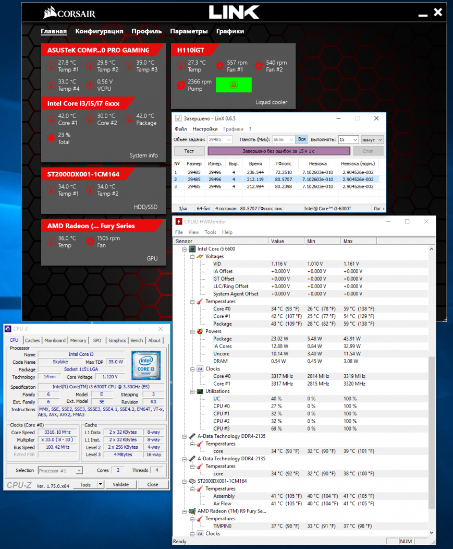Click the Powers flame icon in HWMonitor
This screenshot has height=549, width=453.
(200, 331)
